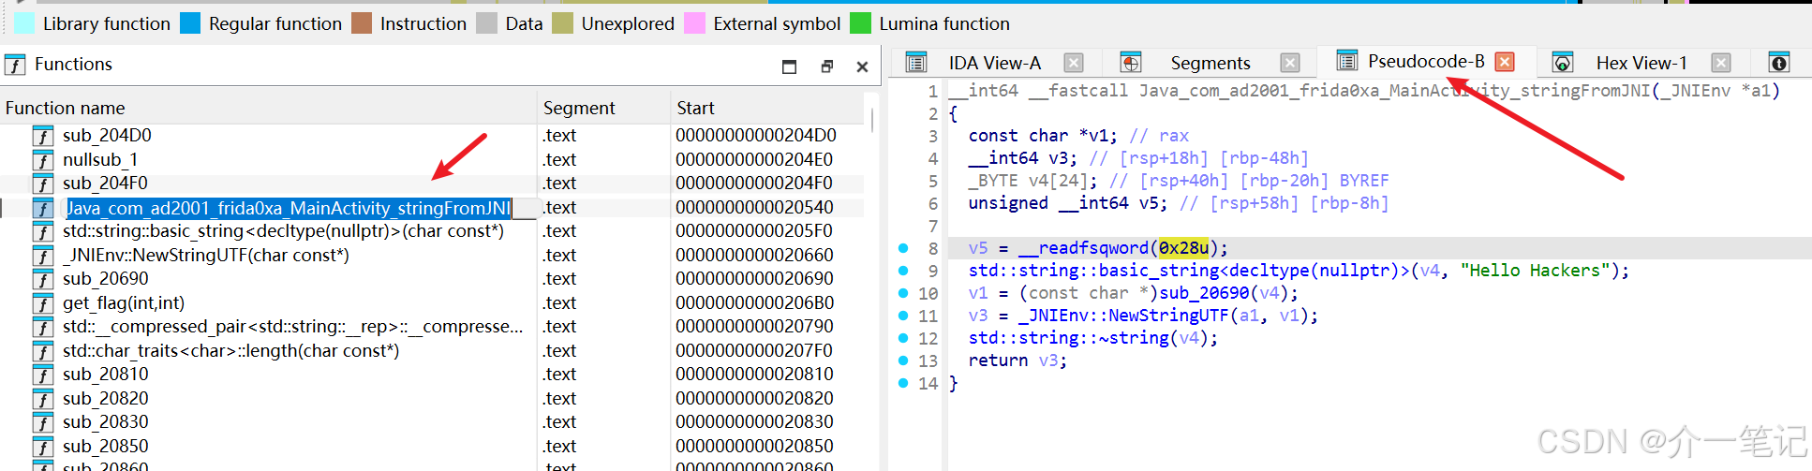The image size is (1812, 471).
Task: Select std::string::basic_string<decltype(nullptr)> function row
Action: (283, 230)
